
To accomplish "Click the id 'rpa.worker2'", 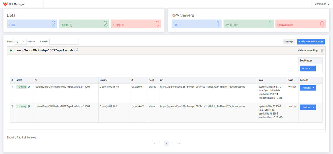I will click(x=138, y=106).
